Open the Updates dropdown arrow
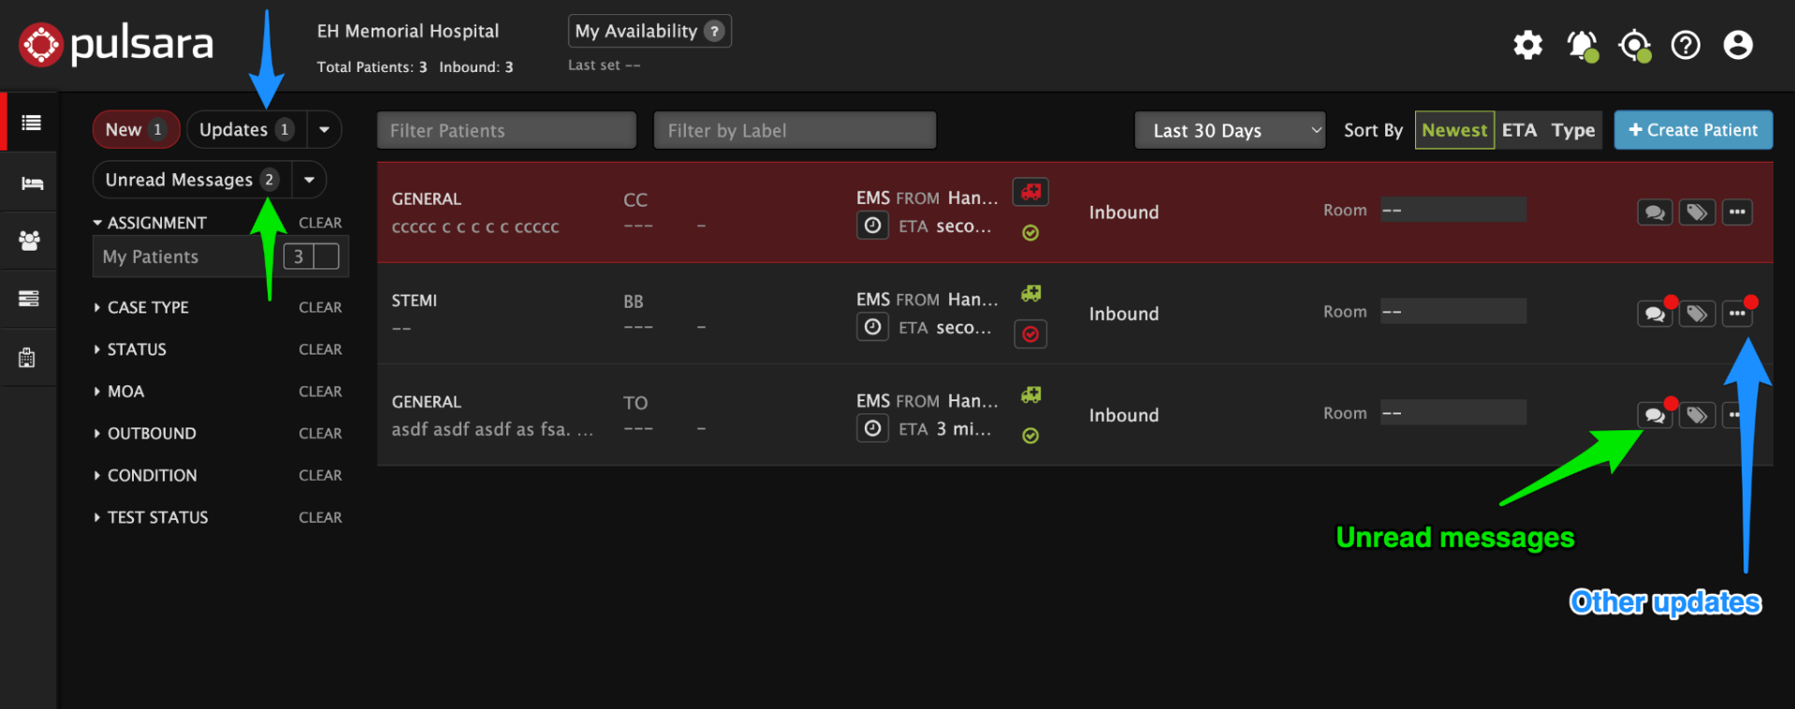 (x=324, y=130)
